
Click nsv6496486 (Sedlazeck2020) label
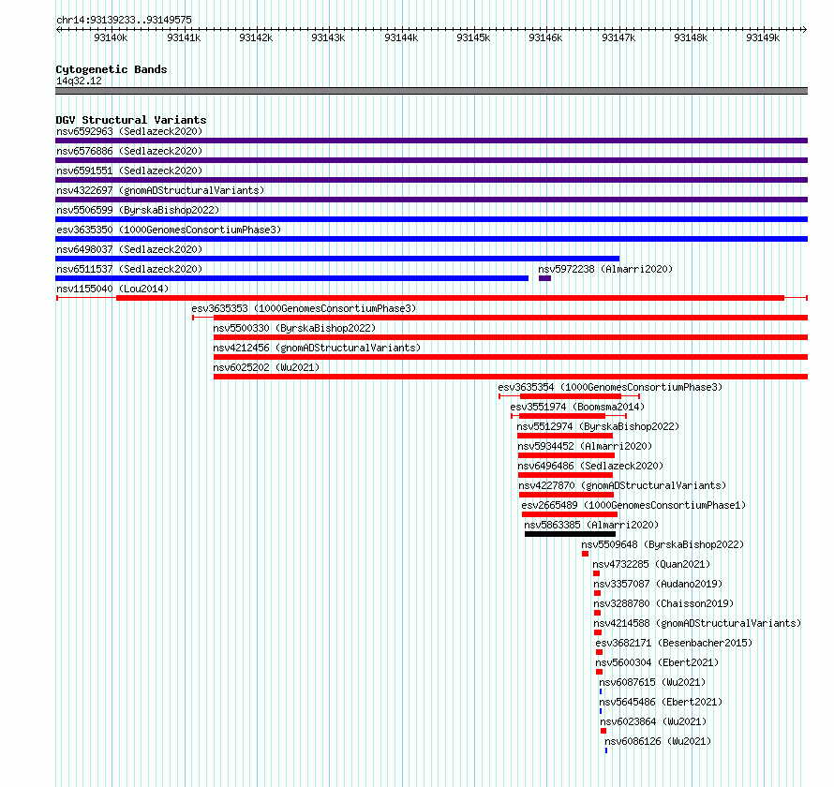(590, 466)
